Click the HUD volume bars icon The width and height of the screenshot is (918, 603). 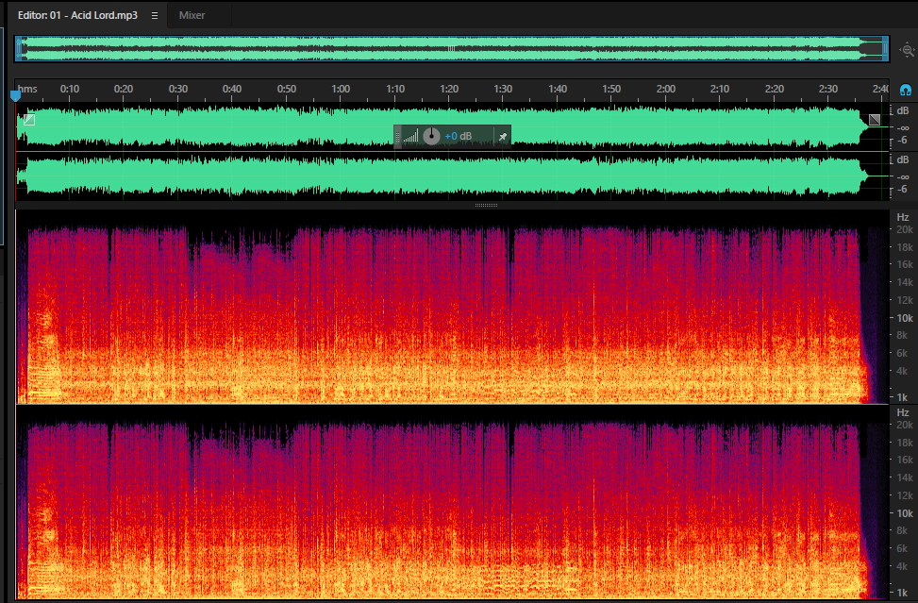[x=411, y=137]
